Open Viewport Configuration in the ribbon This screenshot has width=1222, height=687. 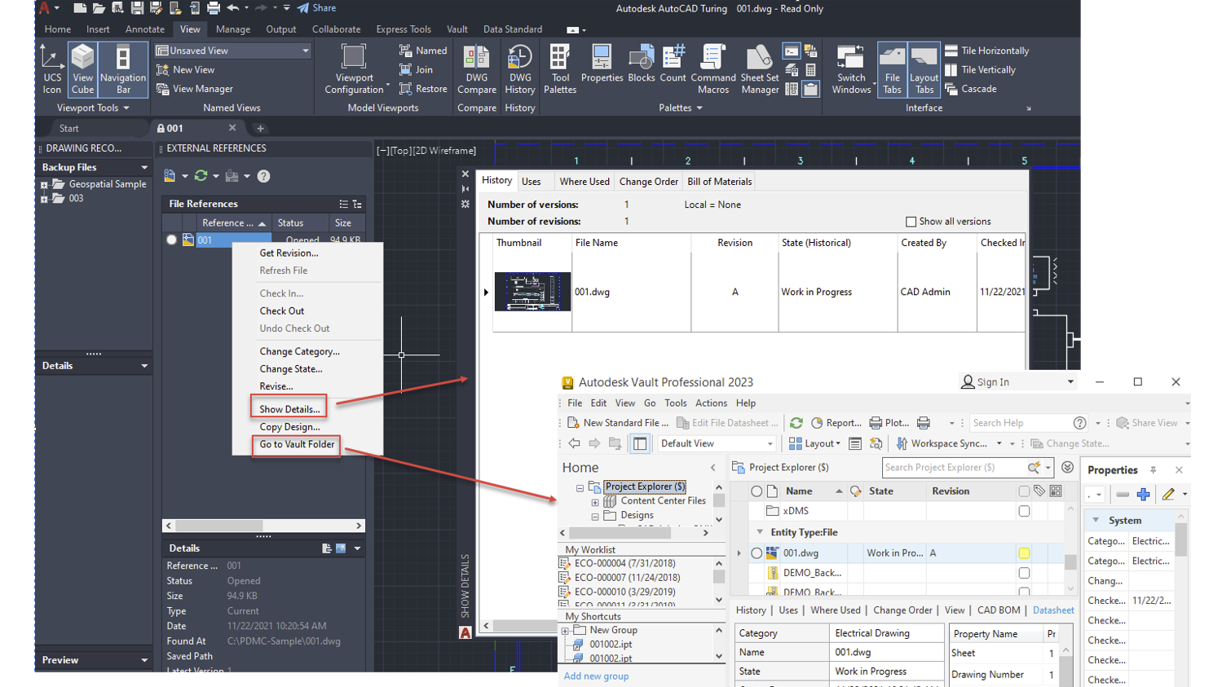[355, 69]
